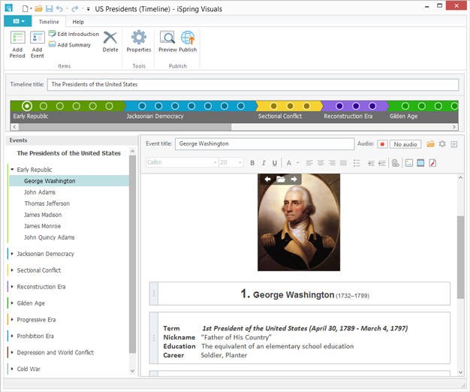The height and width of the screenshot is (392, 470).
Task: Open the font color dropdown arrow
Action: pos(297,162)
